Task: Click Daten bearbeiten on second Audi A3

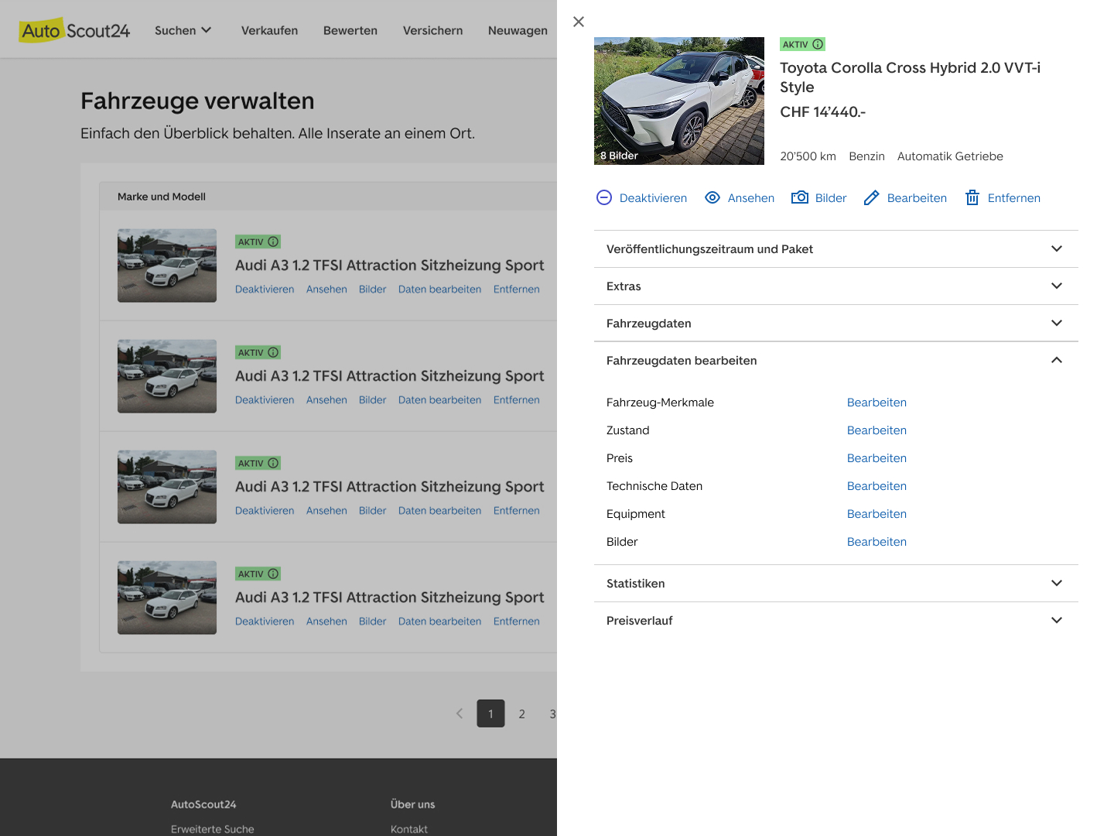Action: tap(439, 400)
